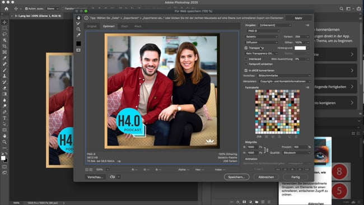Image resolution: width=364 pixels, height=205 pixels.
Task: Enable the Interlaced checkbox
Action: pos(246,59)
